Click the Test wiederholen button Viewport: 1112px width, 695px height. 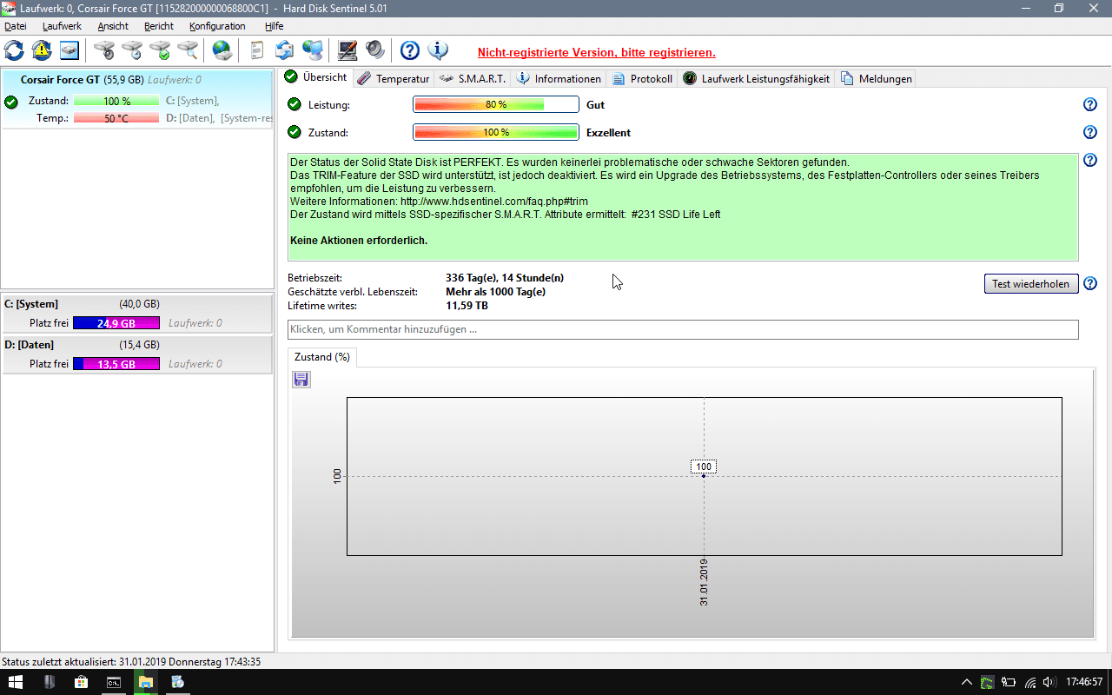tap(1031, 284)
